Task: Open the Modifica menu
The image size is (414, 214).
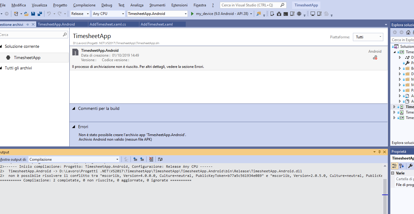Action: tap(19, 5)
